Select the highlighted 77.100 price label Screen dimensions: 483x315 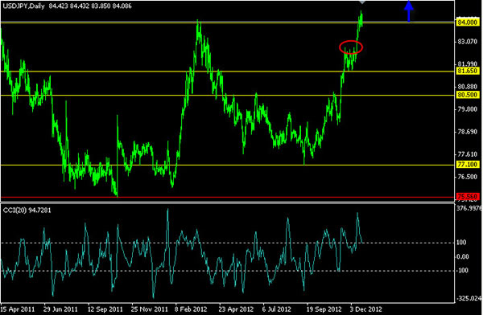[468, 165]
